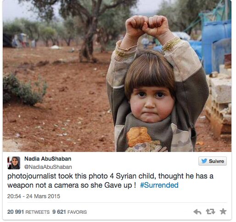Click the reply arrow icon
Image resolution: width=236 pixels, height=222 pixels.
point(197,211)
